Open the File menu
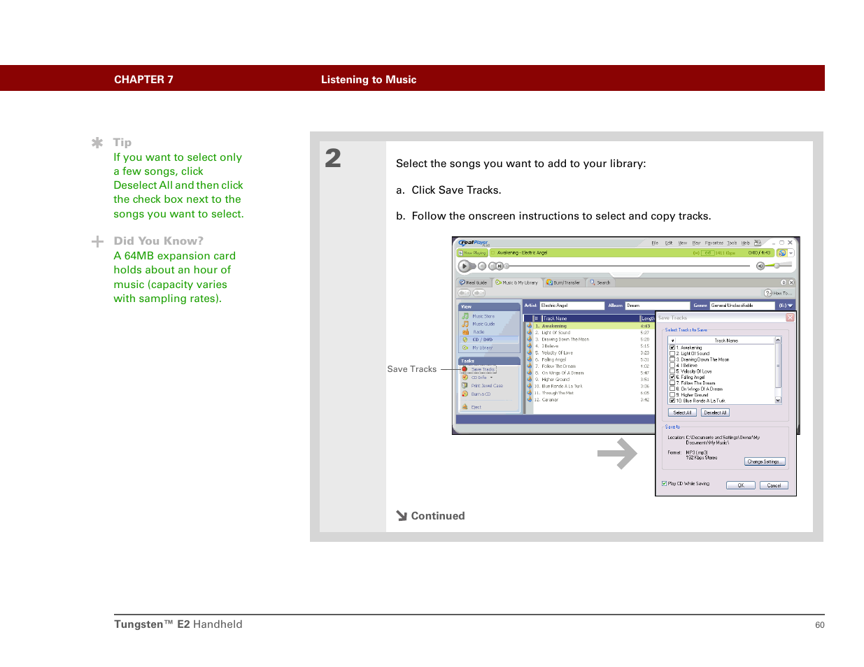This screenshot has height=667, width=864. [655, 243]
